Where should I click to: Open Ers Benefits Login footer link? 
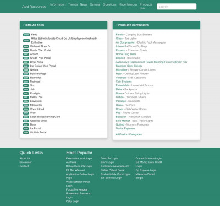pyautogui.click(x=111, y=178)
